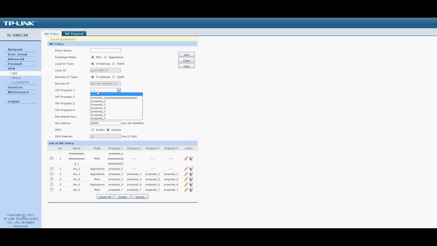Image resolution: width=437 pixels, height=246 pixels.
Task: Select Disable for DPD
Action: 108,130
